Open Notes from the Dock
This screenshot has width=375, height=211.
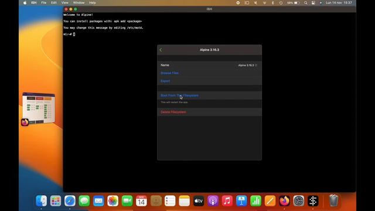(x=184, y=200)
